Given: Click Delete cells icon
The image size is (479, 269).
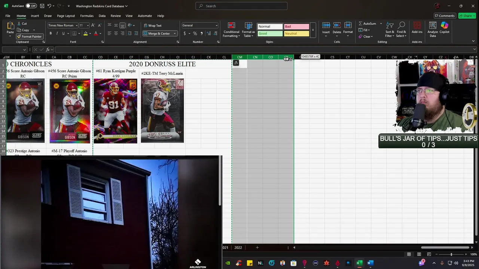Looking at the screenshot, I should tap(337, 25).
